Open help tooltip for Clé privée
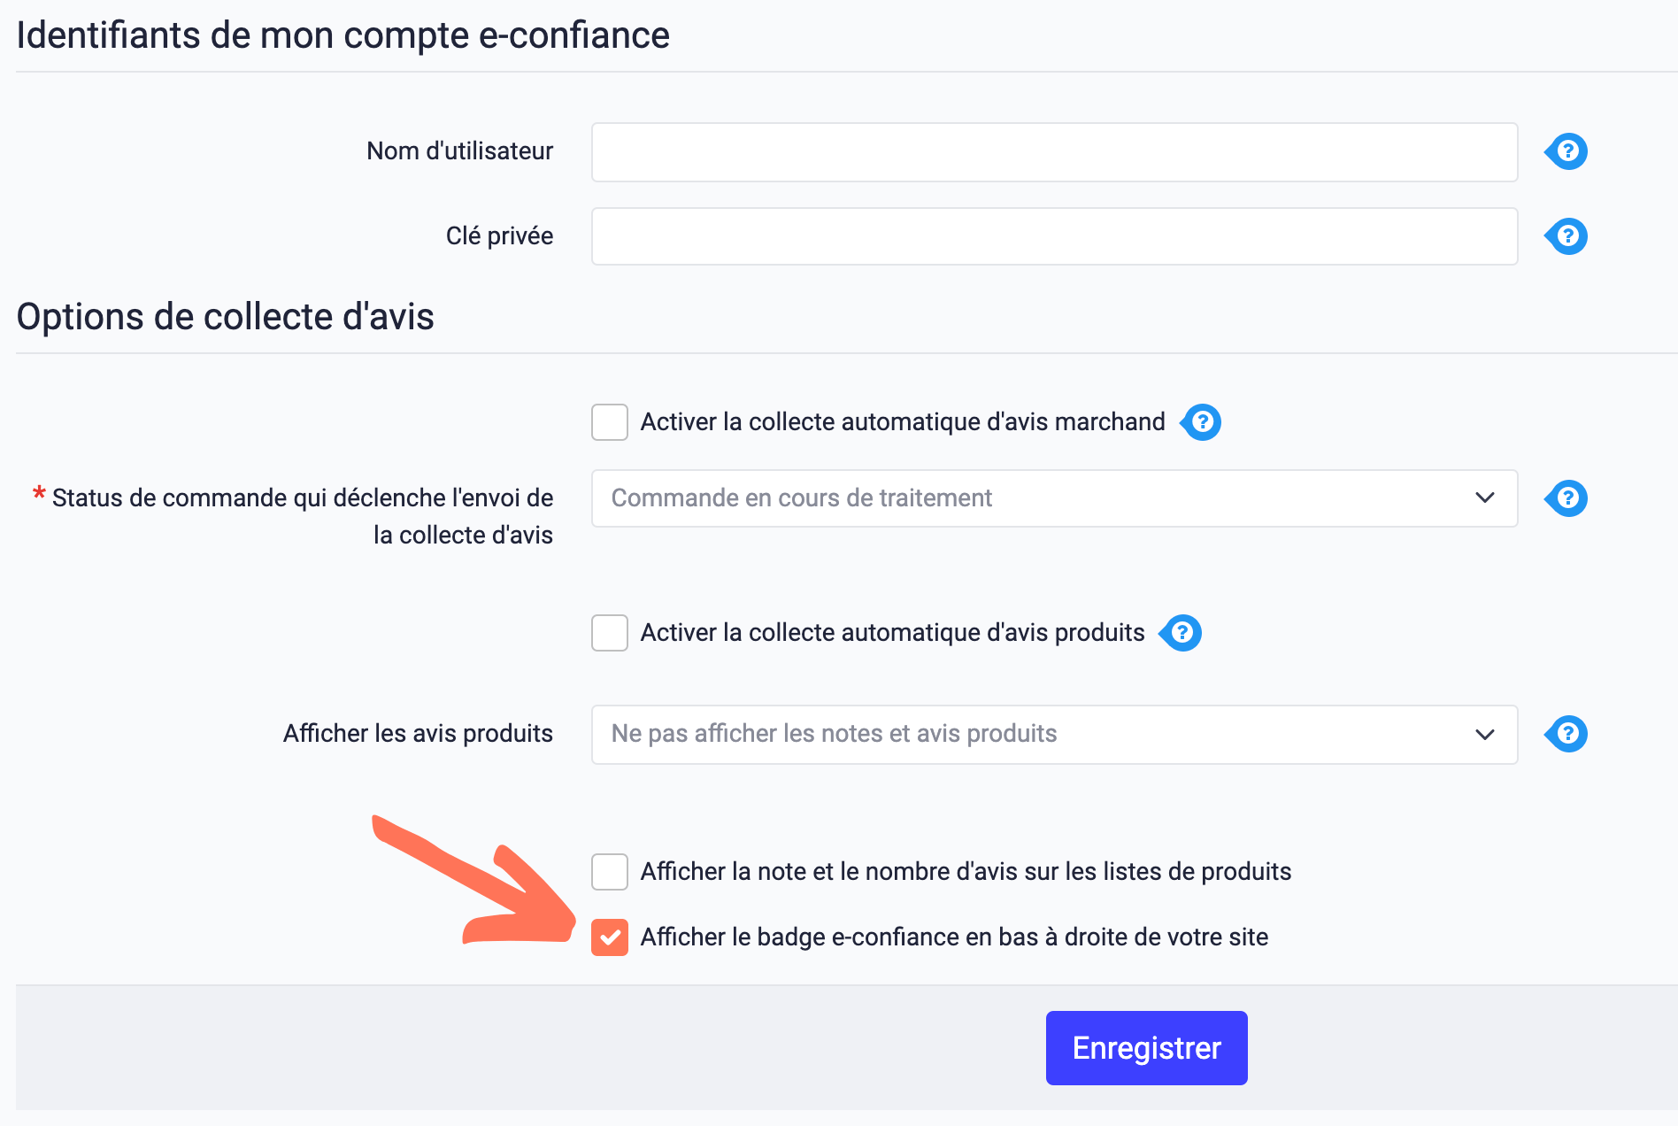 click(x=1566, y=236)
